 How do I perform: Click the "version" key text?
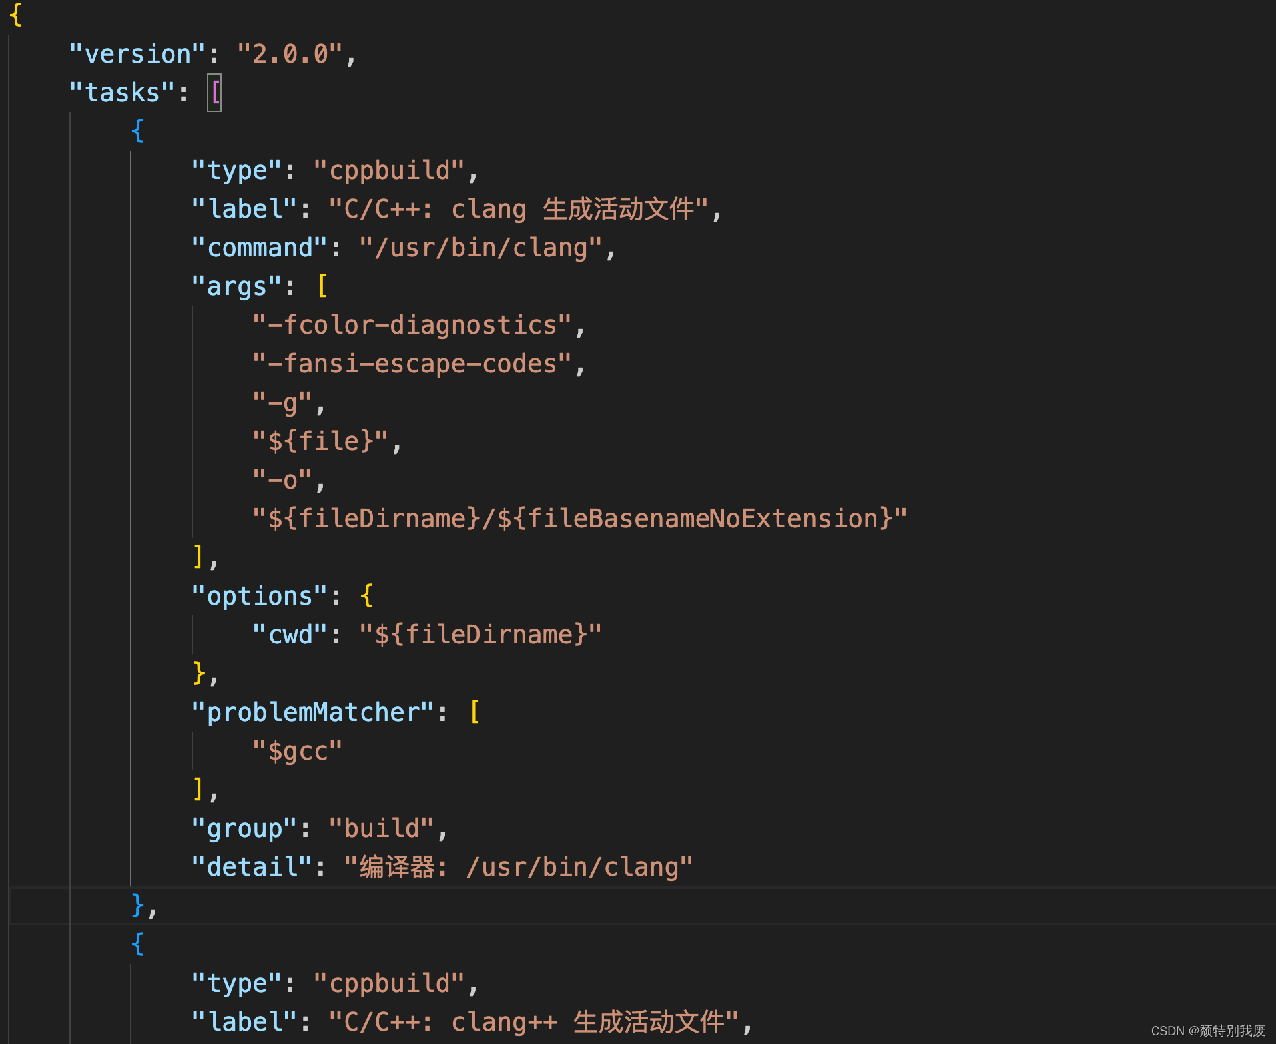137,54
